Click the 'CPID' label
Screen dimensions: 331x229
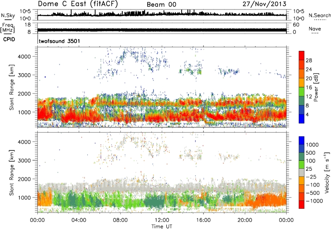(9, 39)
